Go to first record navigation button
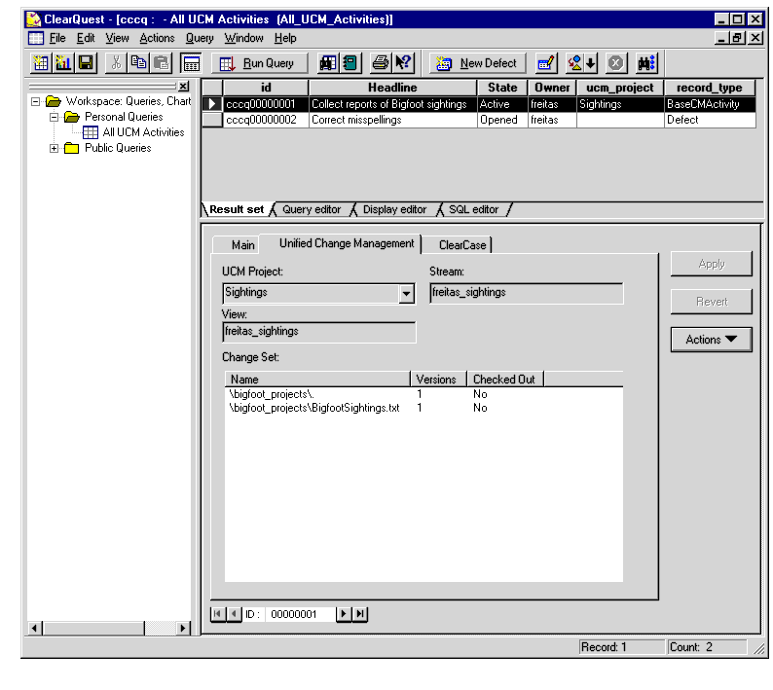This screenshot has height=690, width=773. (218, 614)
